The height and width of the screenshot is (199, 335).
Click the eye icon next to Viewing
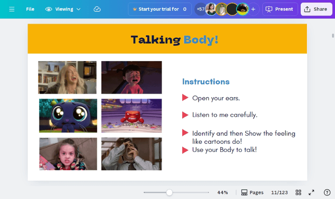[x=49, y=9]
